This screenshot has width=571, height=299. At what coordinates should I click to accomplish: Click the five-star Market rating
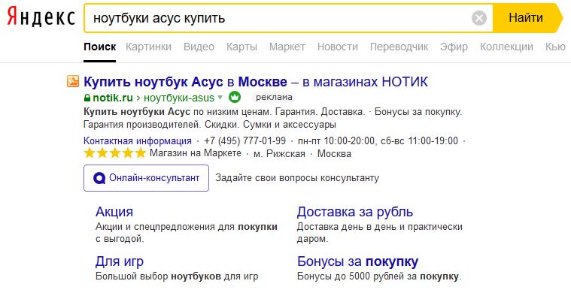(x=115, y=153)
